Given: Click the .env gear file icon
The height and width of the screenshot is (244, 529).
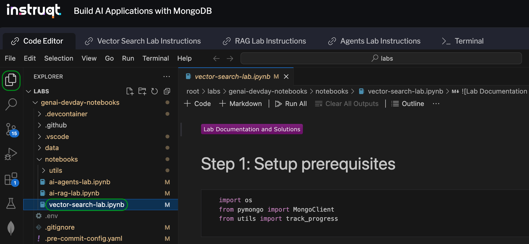Looking at the screenshot, I should click(39, 216).
